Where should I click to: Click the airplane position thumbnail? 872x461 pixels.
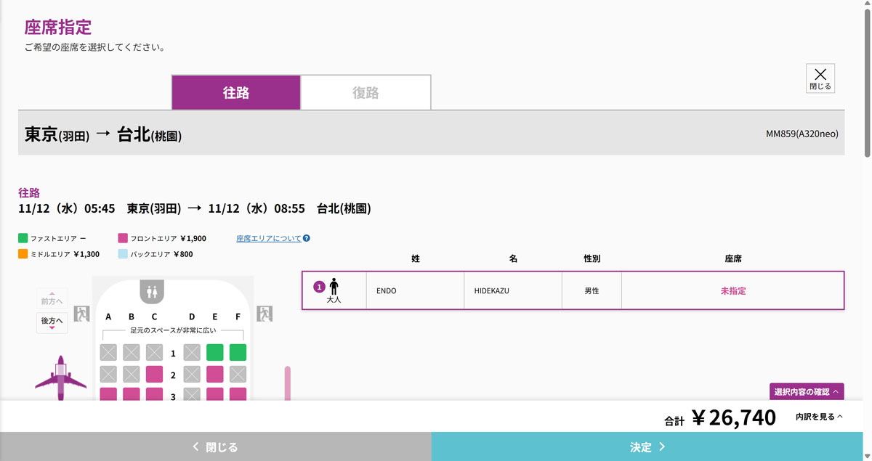pyautogui.click(x=60, y=377)
